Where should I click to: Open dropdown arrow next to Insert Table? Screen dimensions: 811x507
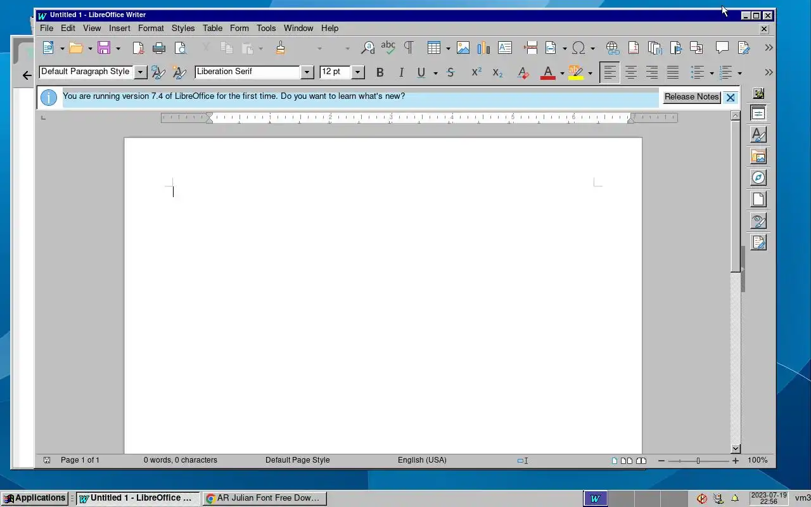coord(448,48)
